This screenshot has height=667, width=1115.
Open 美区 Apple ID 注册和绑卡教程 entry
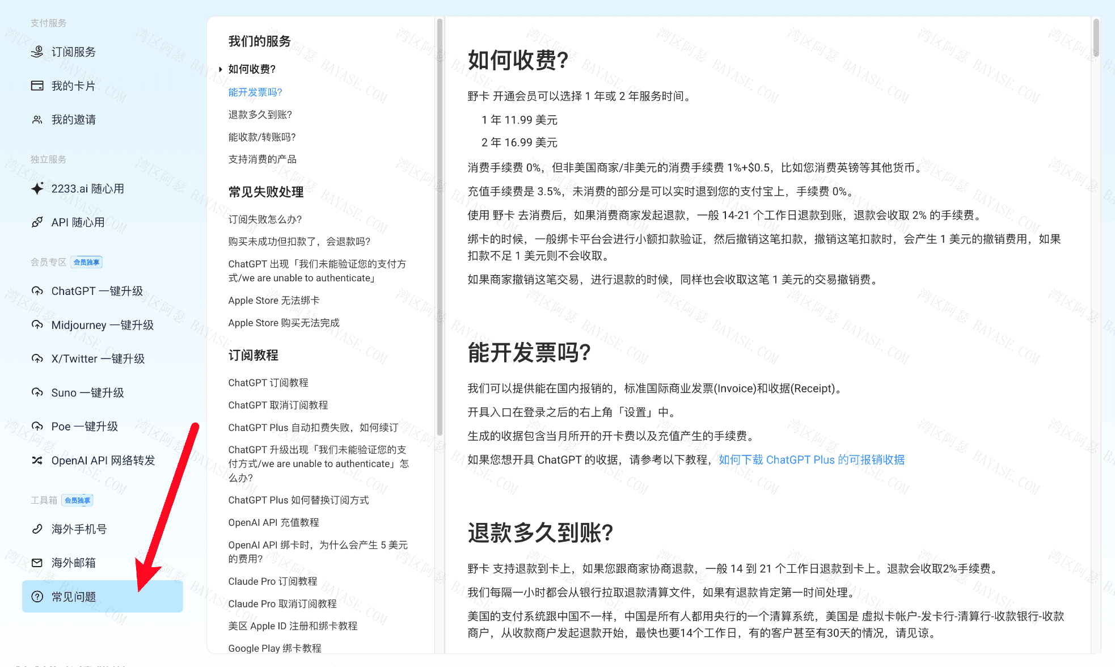293,626
